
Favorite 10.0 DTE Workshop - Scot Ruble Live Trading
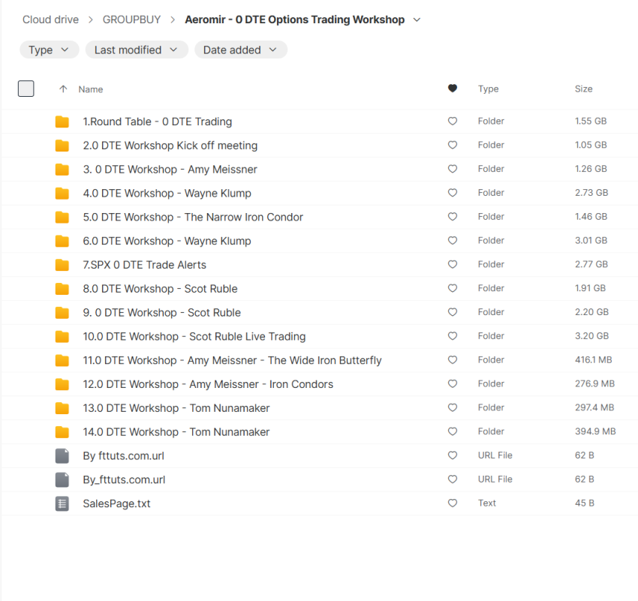[452, 336]
